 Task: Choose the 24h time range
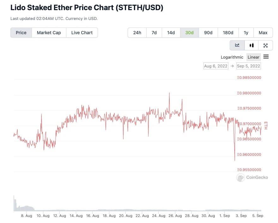pyautogui.click(x=137, y=33)
